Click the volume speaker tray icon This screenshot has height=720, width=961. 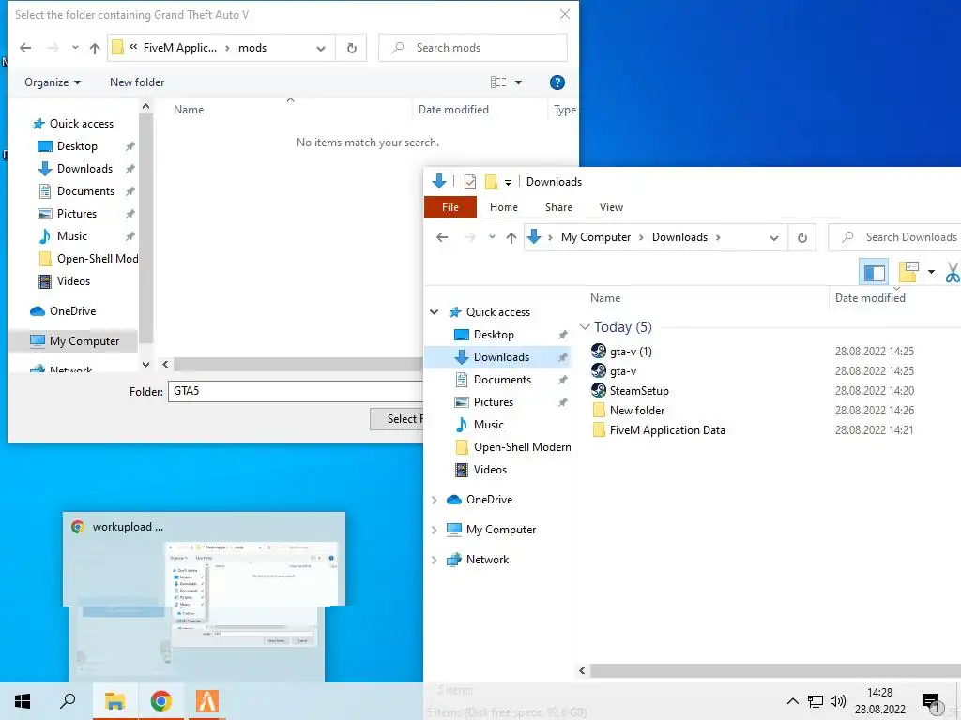point(838,701)
